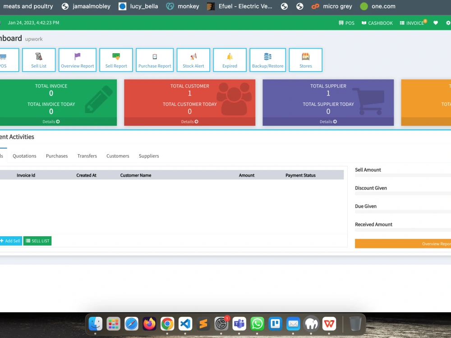Switch to the Purchases tab
Viewport: 451px width, 338px height.
[x=57, y=156]
